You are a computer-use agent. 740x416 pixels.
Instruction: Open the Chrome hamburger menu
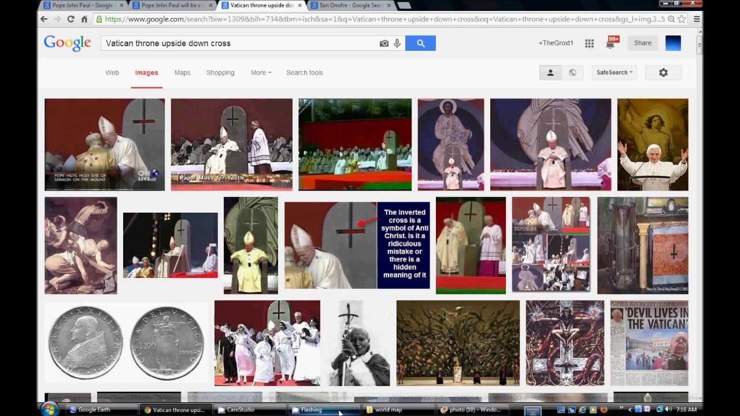click(697, 19)
